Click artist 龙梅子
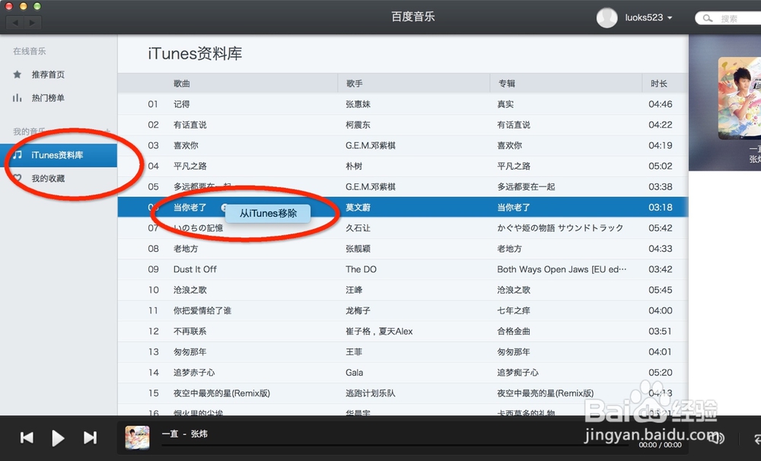Viewport: 761px width, 461px height. [x=358, y=310]
